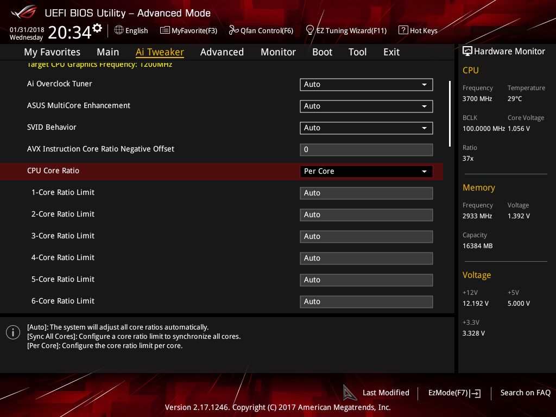556x417 pixels.
Task: Open the CPU Core Ratio dropdown
Action: point(367,171)
